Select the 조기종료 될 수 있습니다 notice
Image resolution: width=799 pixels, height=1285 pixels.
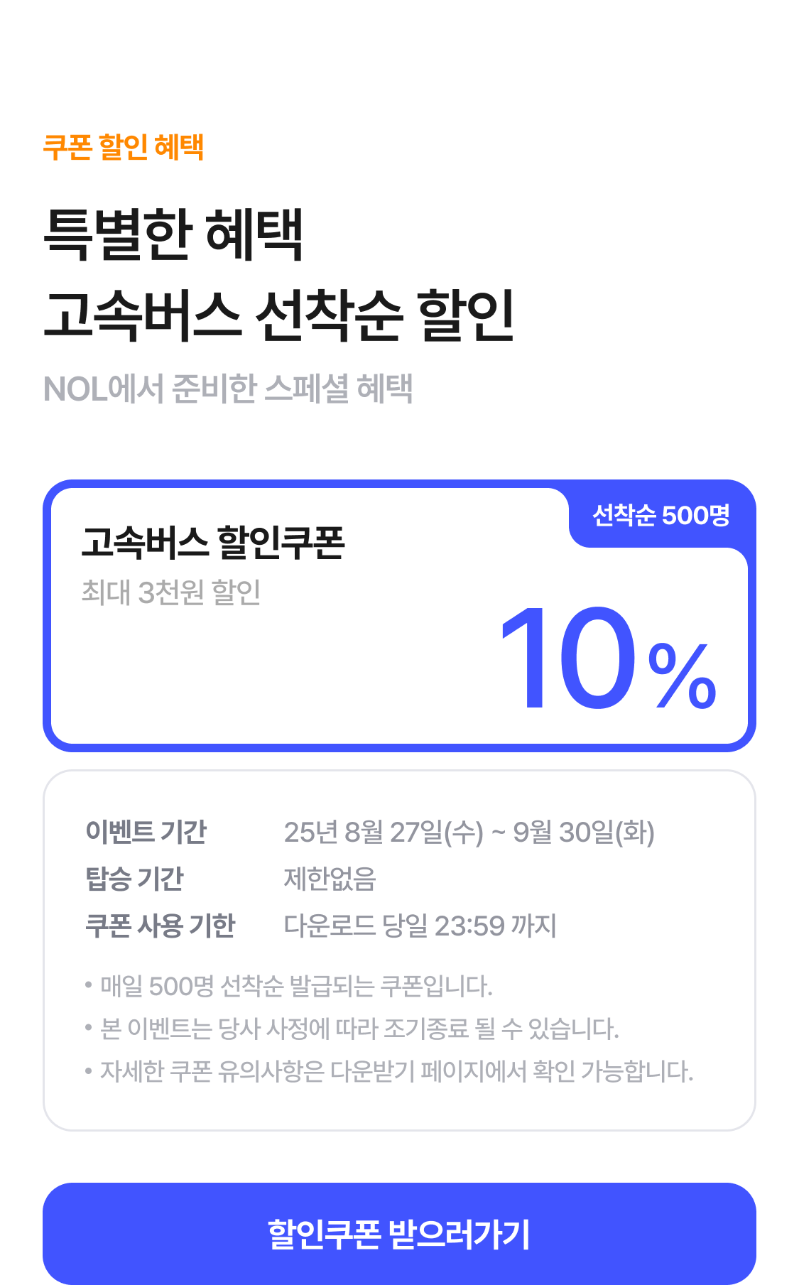pos(352,1029)
